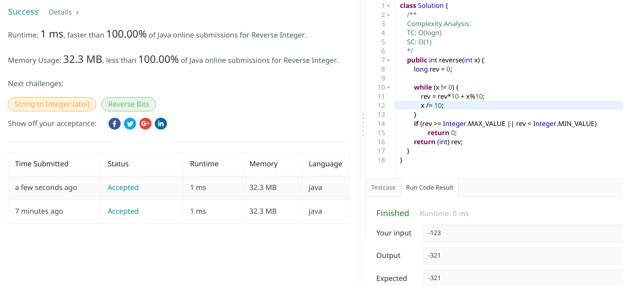The width and height of the screenshot is (623, 286).
Task: Click the Your input field showing -123
Action: click(x=523, y=233)
